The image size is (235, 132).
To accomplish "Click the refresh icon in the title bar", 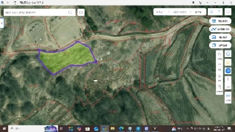I will coord(15,3).
